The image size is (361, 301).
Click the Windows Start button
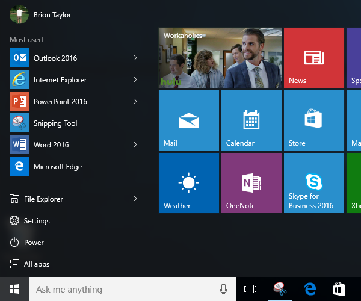click(x=14, y=289)
